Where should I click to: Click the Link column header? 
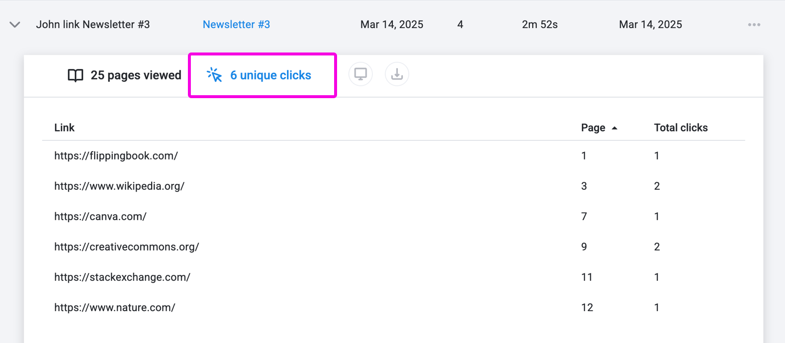coord(64,128)
